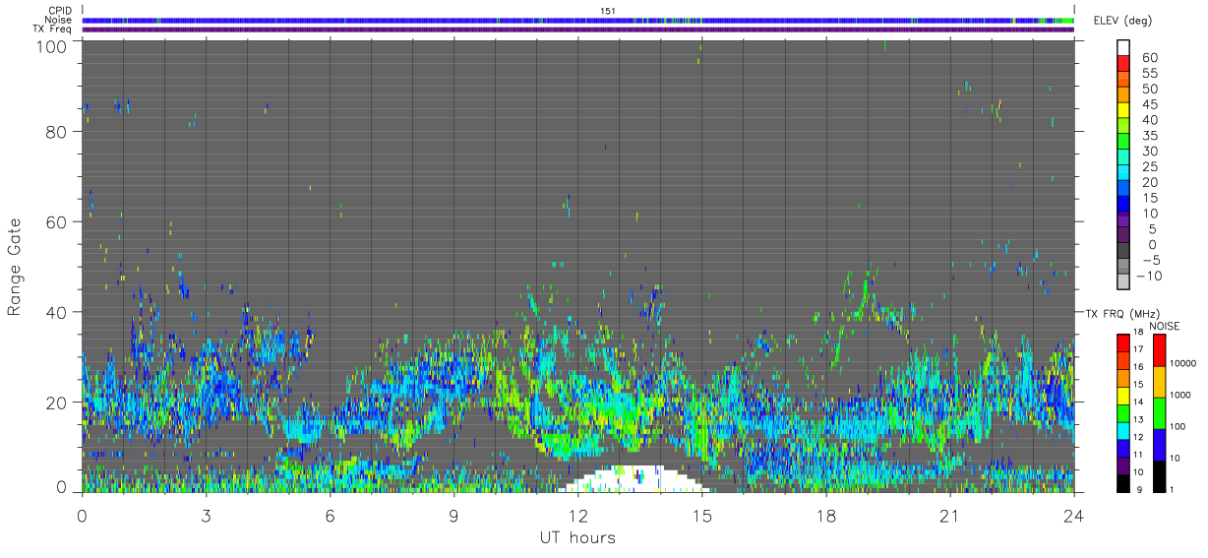Click the Range Gate axis title

[x=16, y=267]
